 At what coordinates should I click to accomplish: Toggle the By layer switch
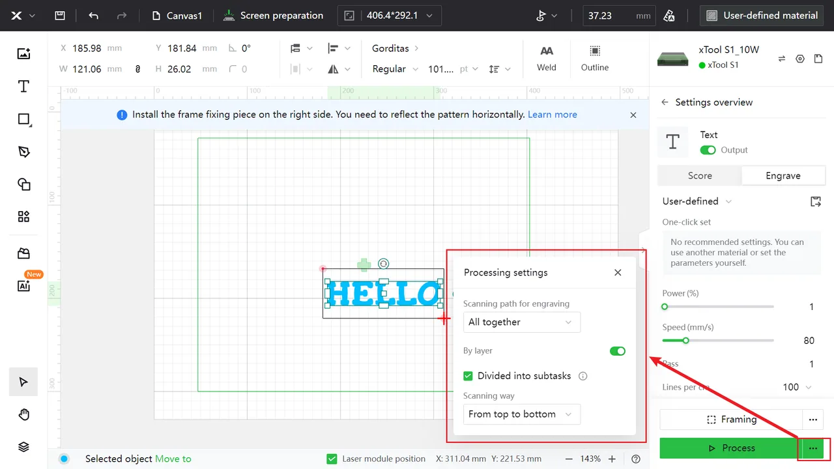pyautogui.click(x=617, y=351)
